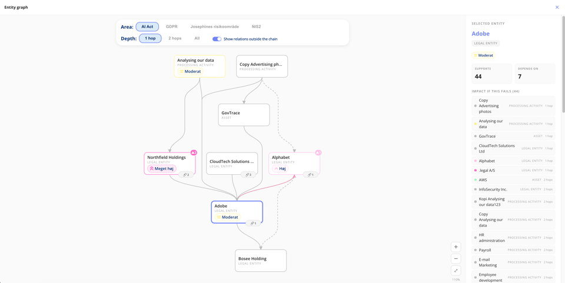Select the Copy Advertising ph... node
The image size is (565, 283).
coord(262,66)
